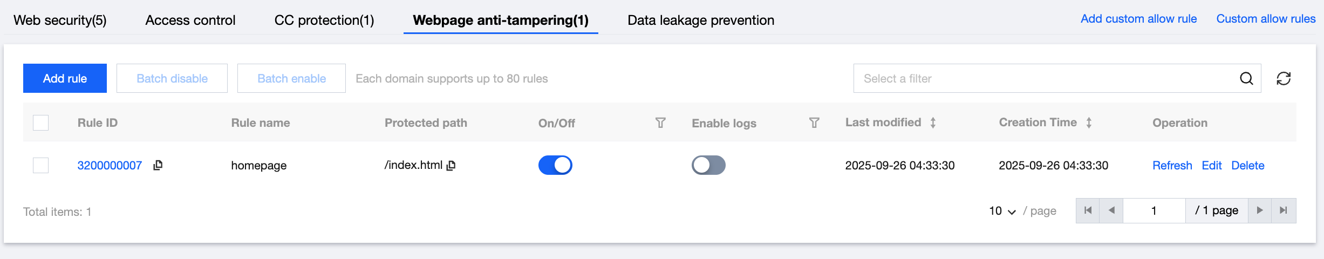1324x259 pixels.
Task: Tick the checkbox for rule 3200000007
Action: pos(41,165)
